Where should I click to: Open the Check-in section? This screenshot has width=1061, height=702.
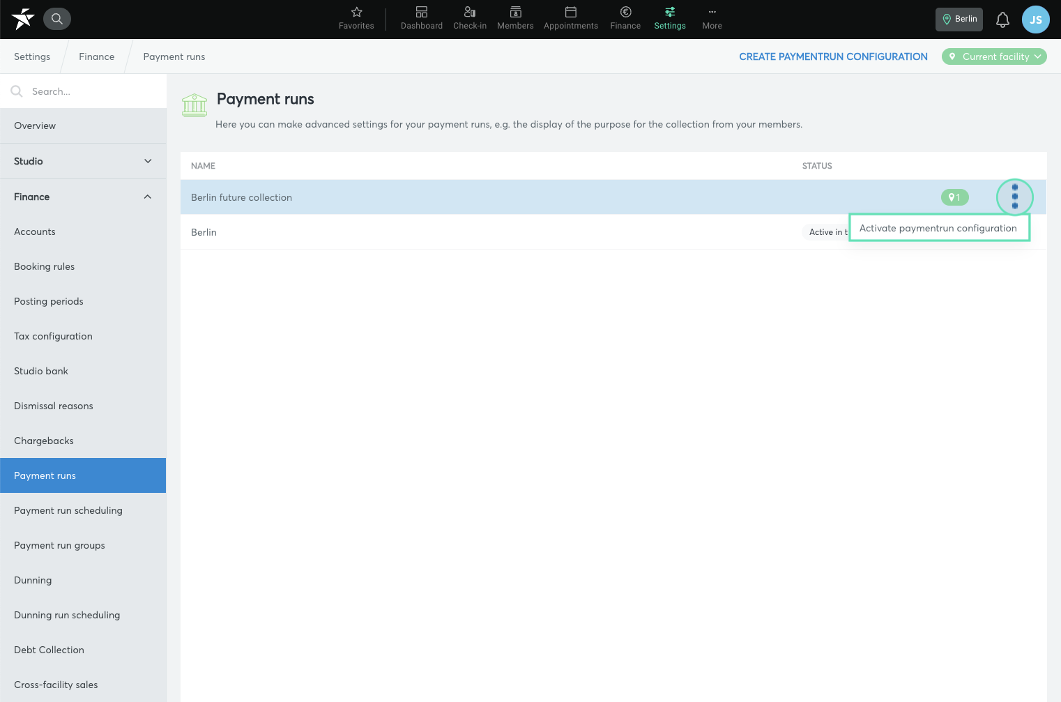click(470, 19)
